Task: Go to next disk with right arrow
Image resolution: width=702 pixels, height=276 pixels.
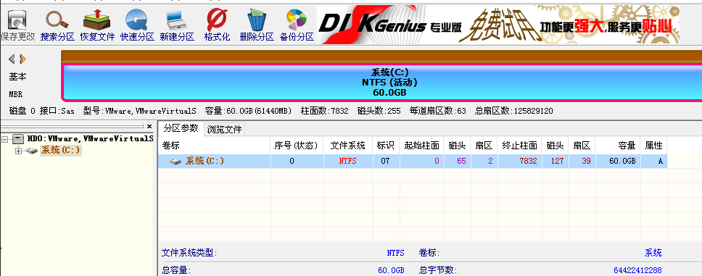Action: [x=22, y=59]
